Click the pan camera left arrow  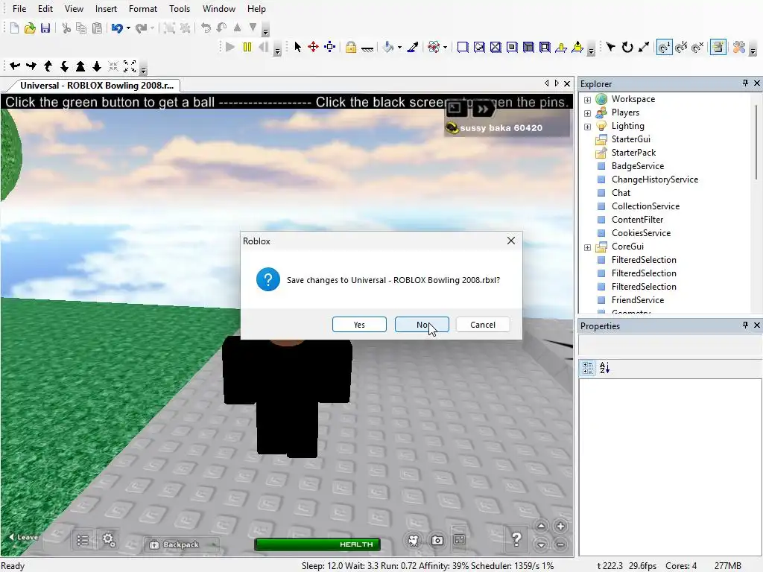pos(15,66)
